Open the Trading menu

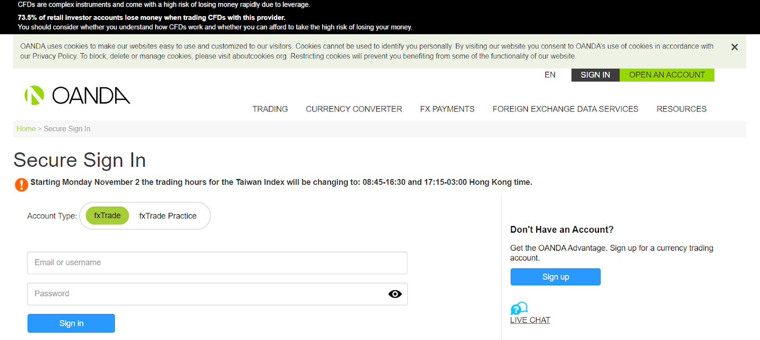coord(270,109)
